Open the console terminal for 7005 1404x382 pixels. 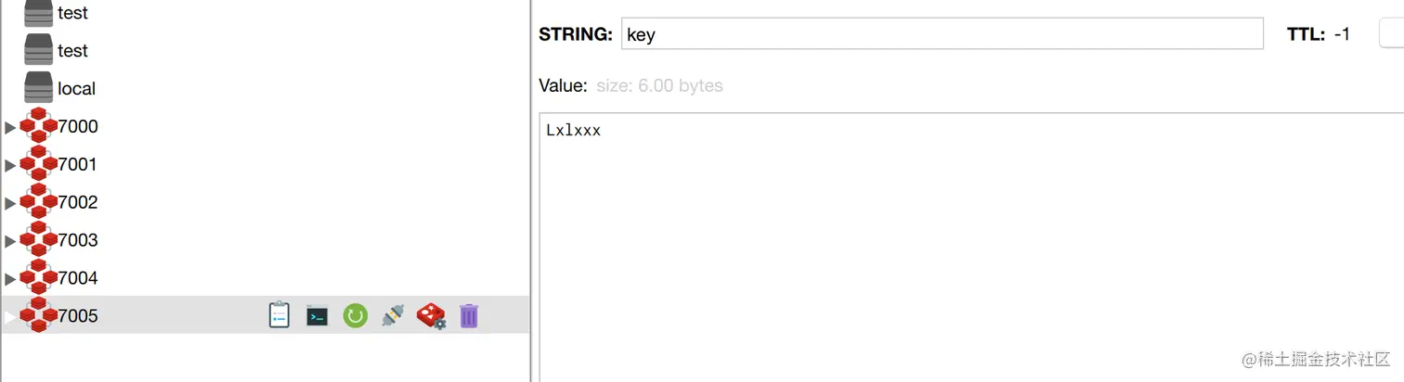318,316
